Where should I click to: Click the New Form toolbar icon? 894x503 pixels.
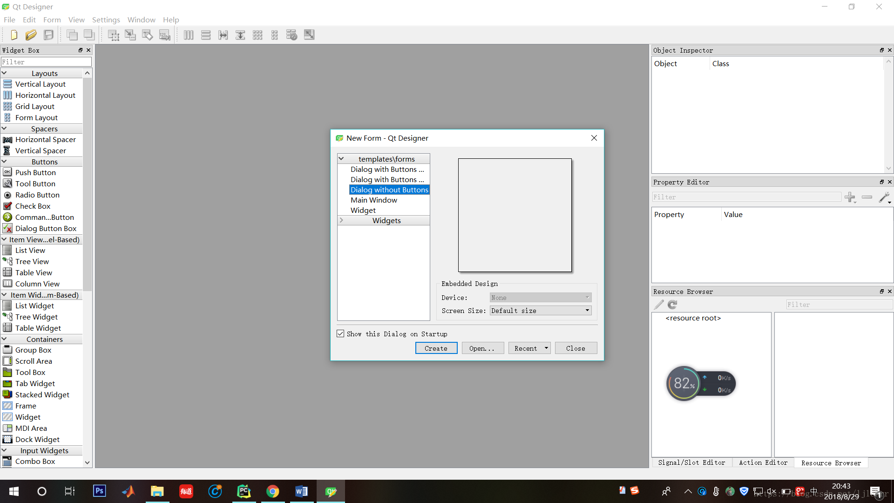14,35
